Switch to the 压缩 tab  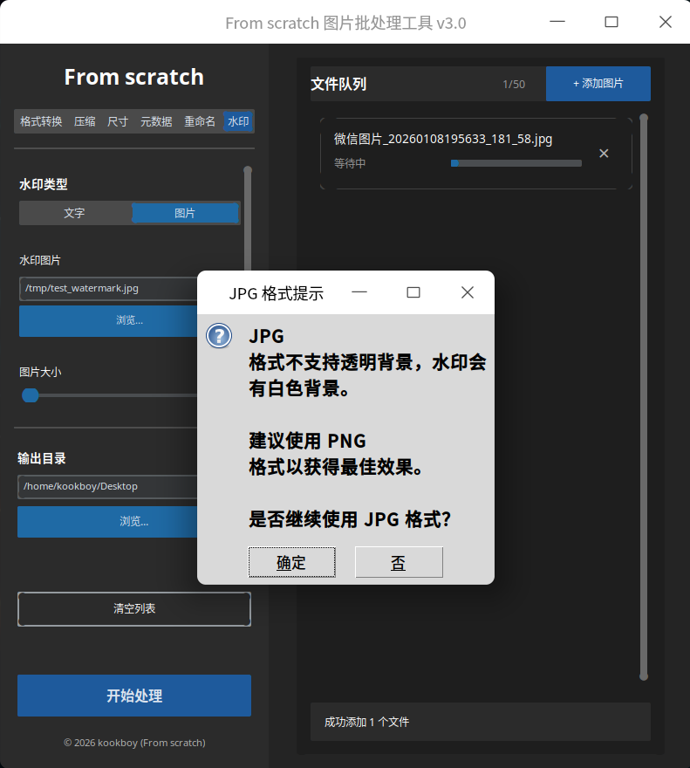[85, 121]
